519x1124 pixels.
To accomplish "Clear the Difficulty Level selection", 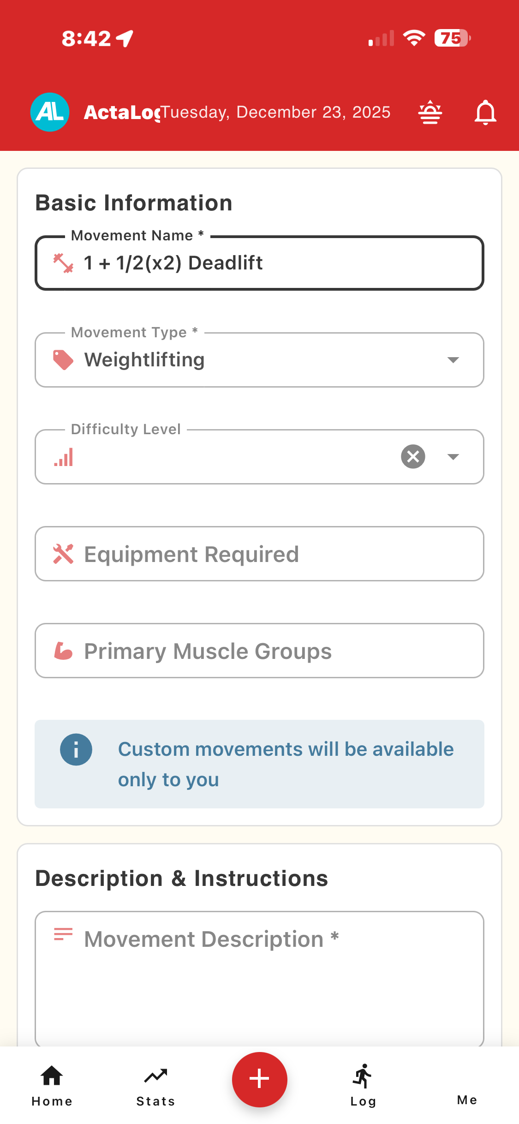I will click(x=413, y=457).
